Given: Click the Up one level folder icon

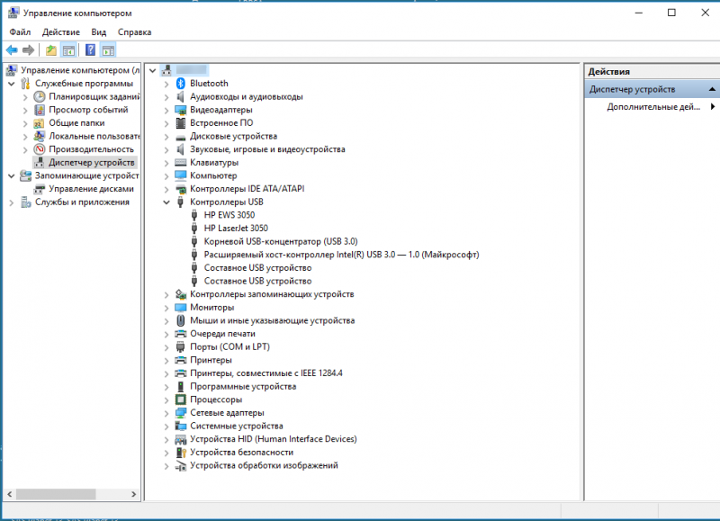Looking at the screenshot, I should tap(51, 50).
